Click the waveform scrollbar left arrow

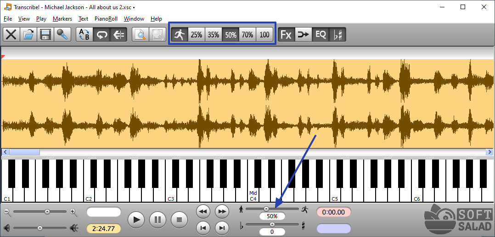[x=5, y=152]
